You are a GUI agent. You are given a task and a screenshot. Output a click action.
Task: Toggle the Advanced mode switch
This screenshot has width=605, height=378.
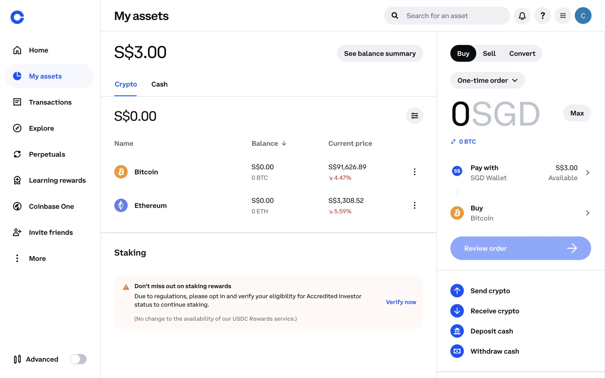[x=78, y=359]
